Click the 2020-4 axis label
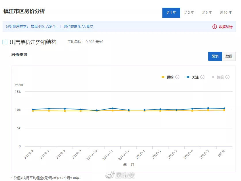Viewport: 241px width, 181px height. pyautogui.click(x=188, y=154)
